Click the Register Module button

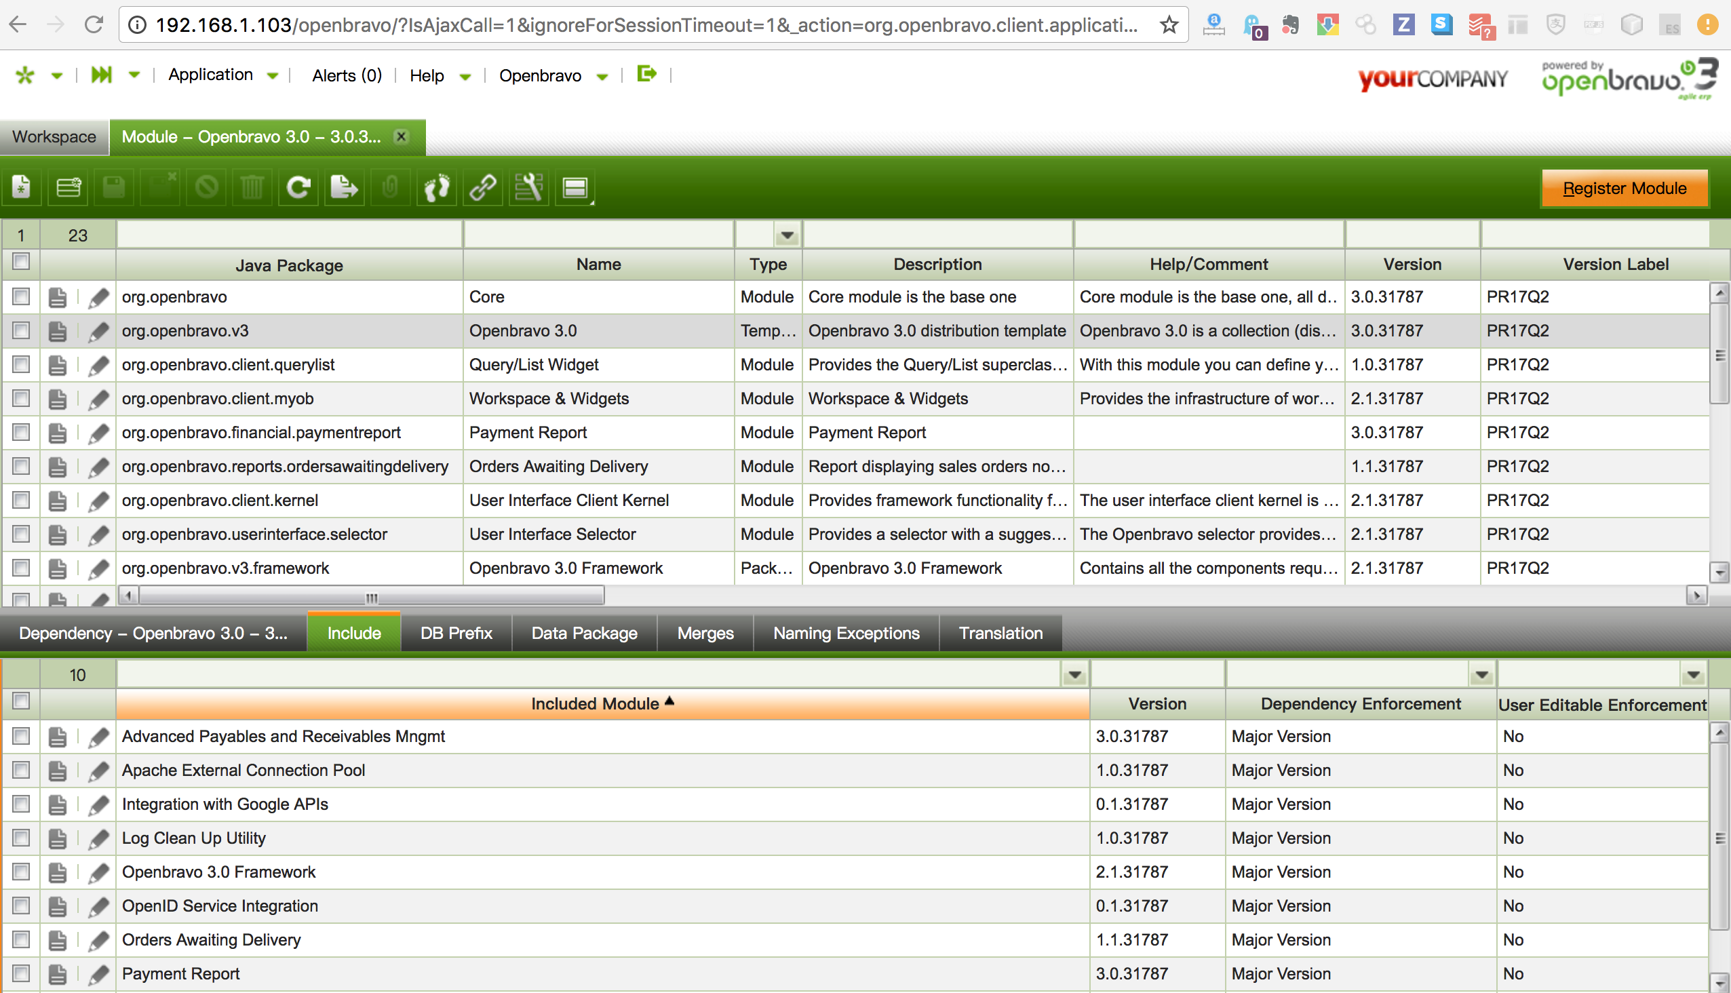tap(1624, 189)
